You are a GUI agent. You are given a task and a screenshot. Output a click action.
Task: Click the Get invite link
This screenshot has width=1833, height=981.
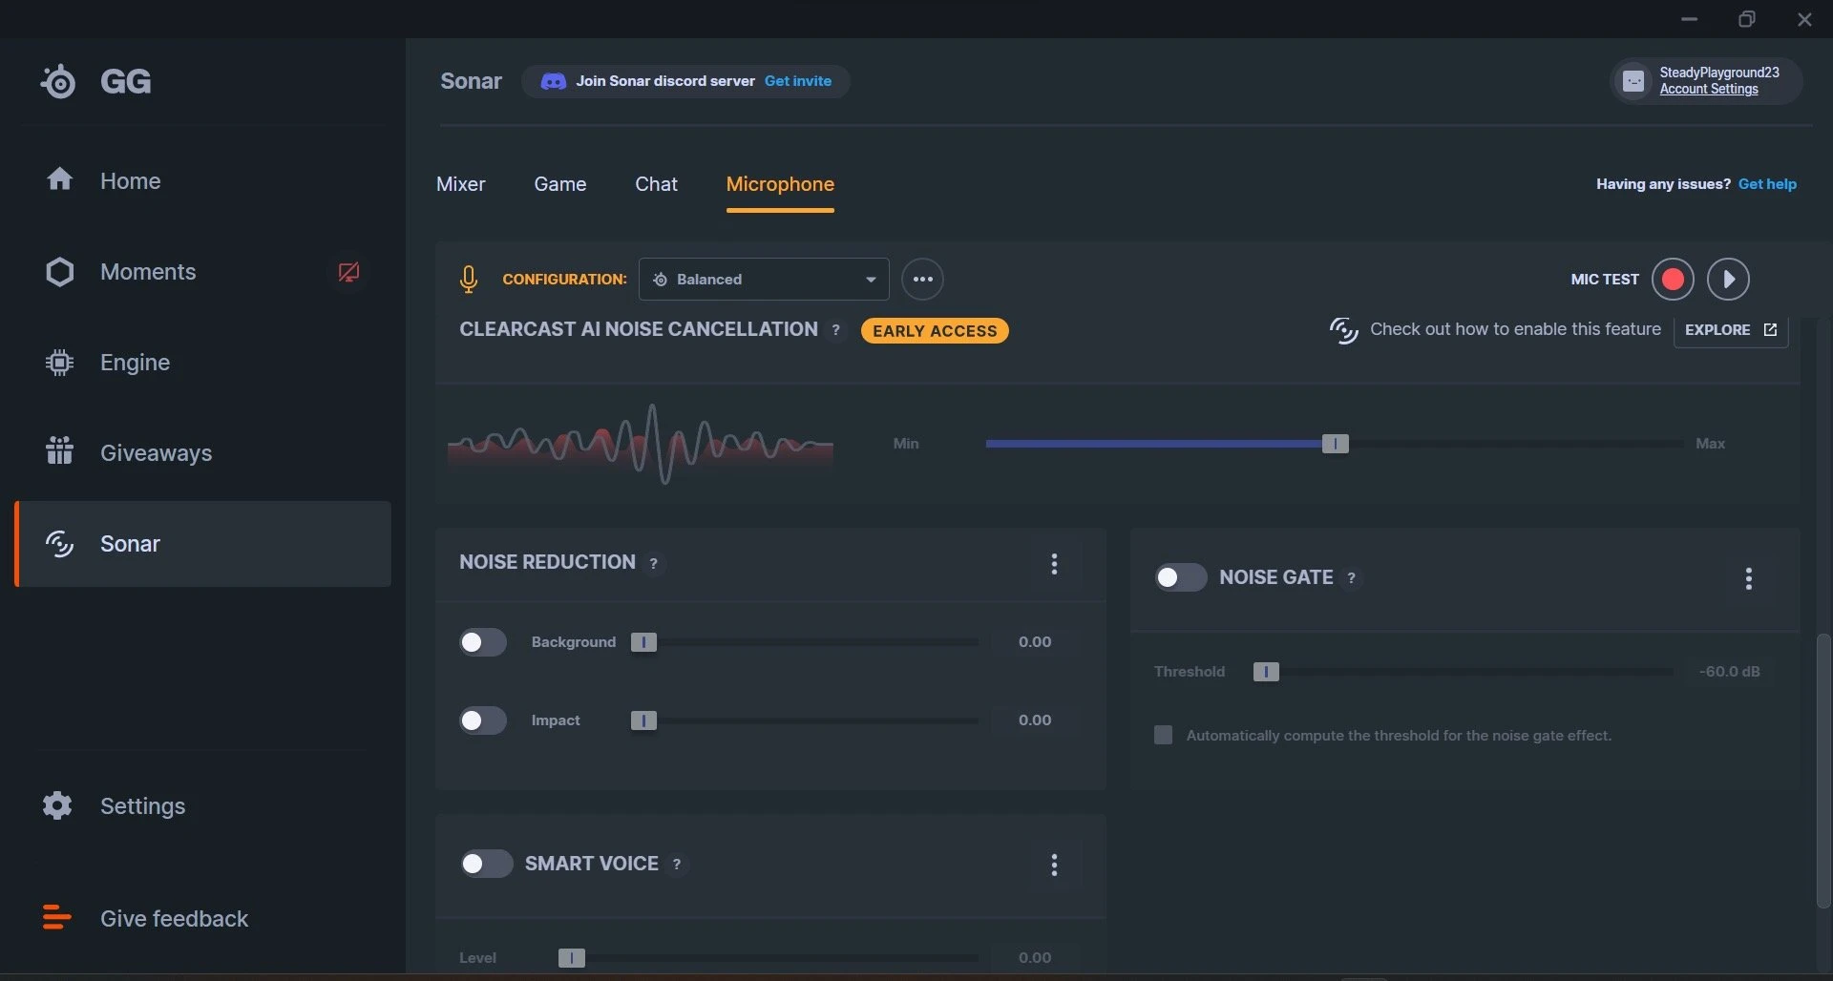point(798,81)
